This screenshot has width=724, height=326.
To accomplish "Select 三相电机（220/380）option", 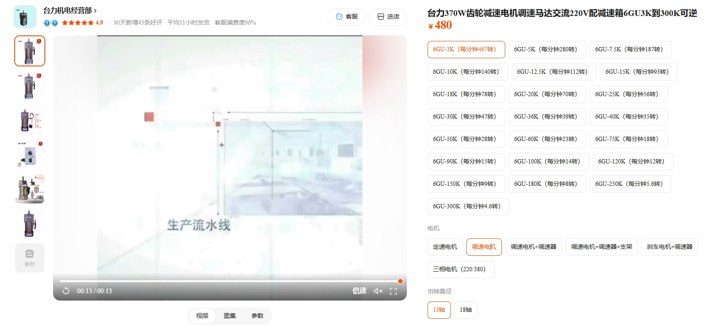I will [461, 270].
